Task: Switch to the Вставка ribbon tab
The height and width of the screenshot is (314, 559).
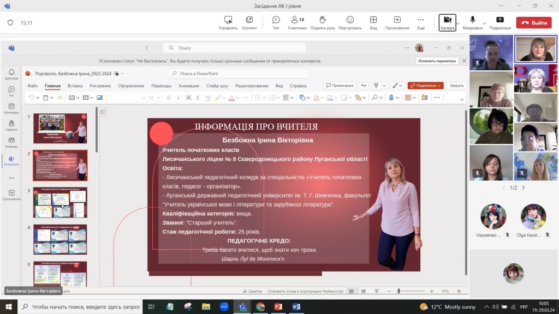Action: coord(75,86)
